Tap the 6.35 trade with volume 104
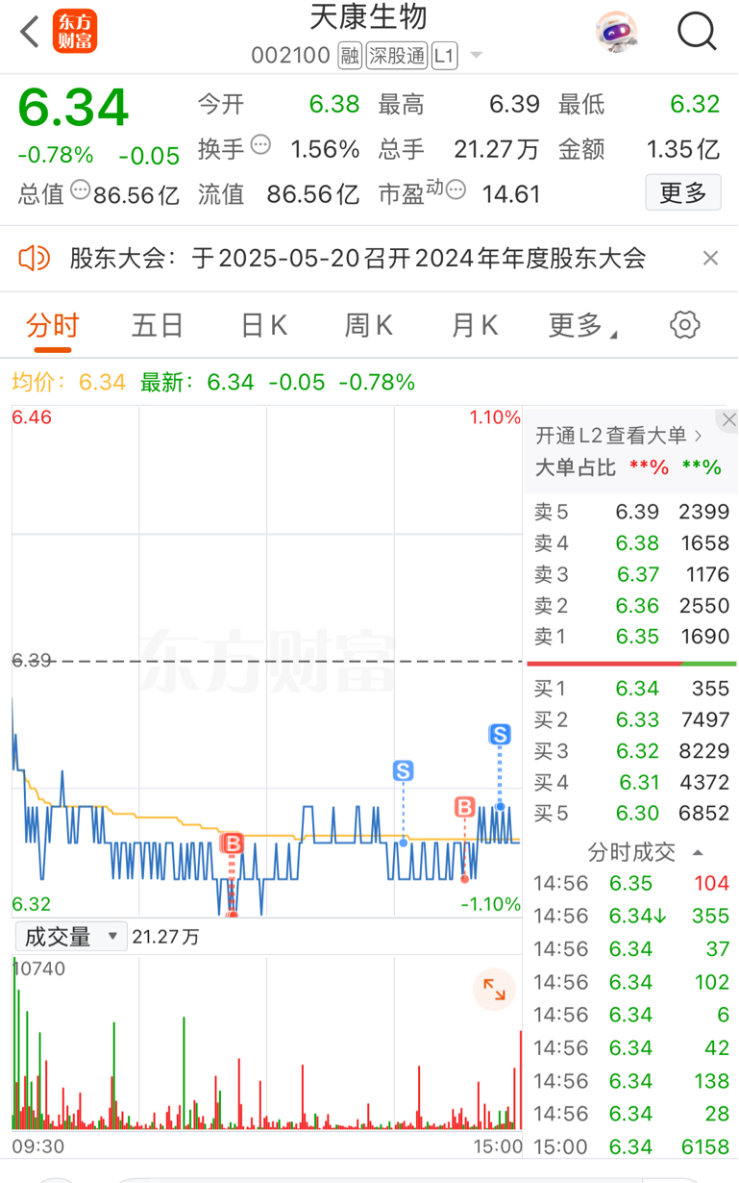 [631, 883]
